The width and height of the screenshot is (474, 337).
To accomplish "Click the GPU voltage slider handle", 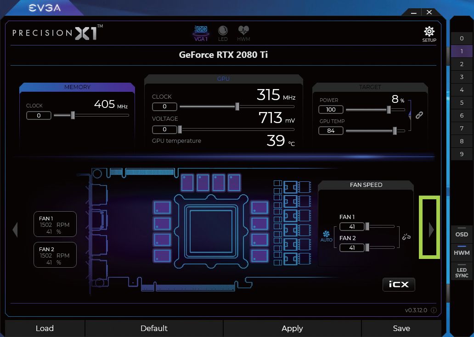I will tap(180, 129).
